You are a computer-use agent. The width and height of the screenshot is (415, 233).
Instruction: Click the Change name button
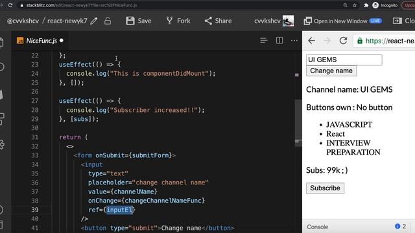click(x=331, y=71)
